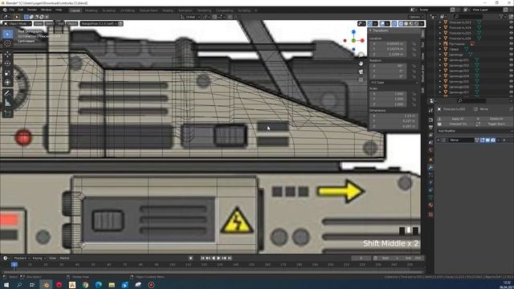Screen dimensions: 514x289
Task: Open the XYZ Euler rotation mode dropdown
Action: point(394,83)
